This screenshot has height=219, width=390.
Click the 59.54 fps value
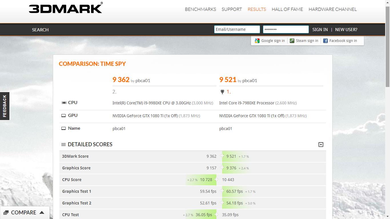click(208, 191)
